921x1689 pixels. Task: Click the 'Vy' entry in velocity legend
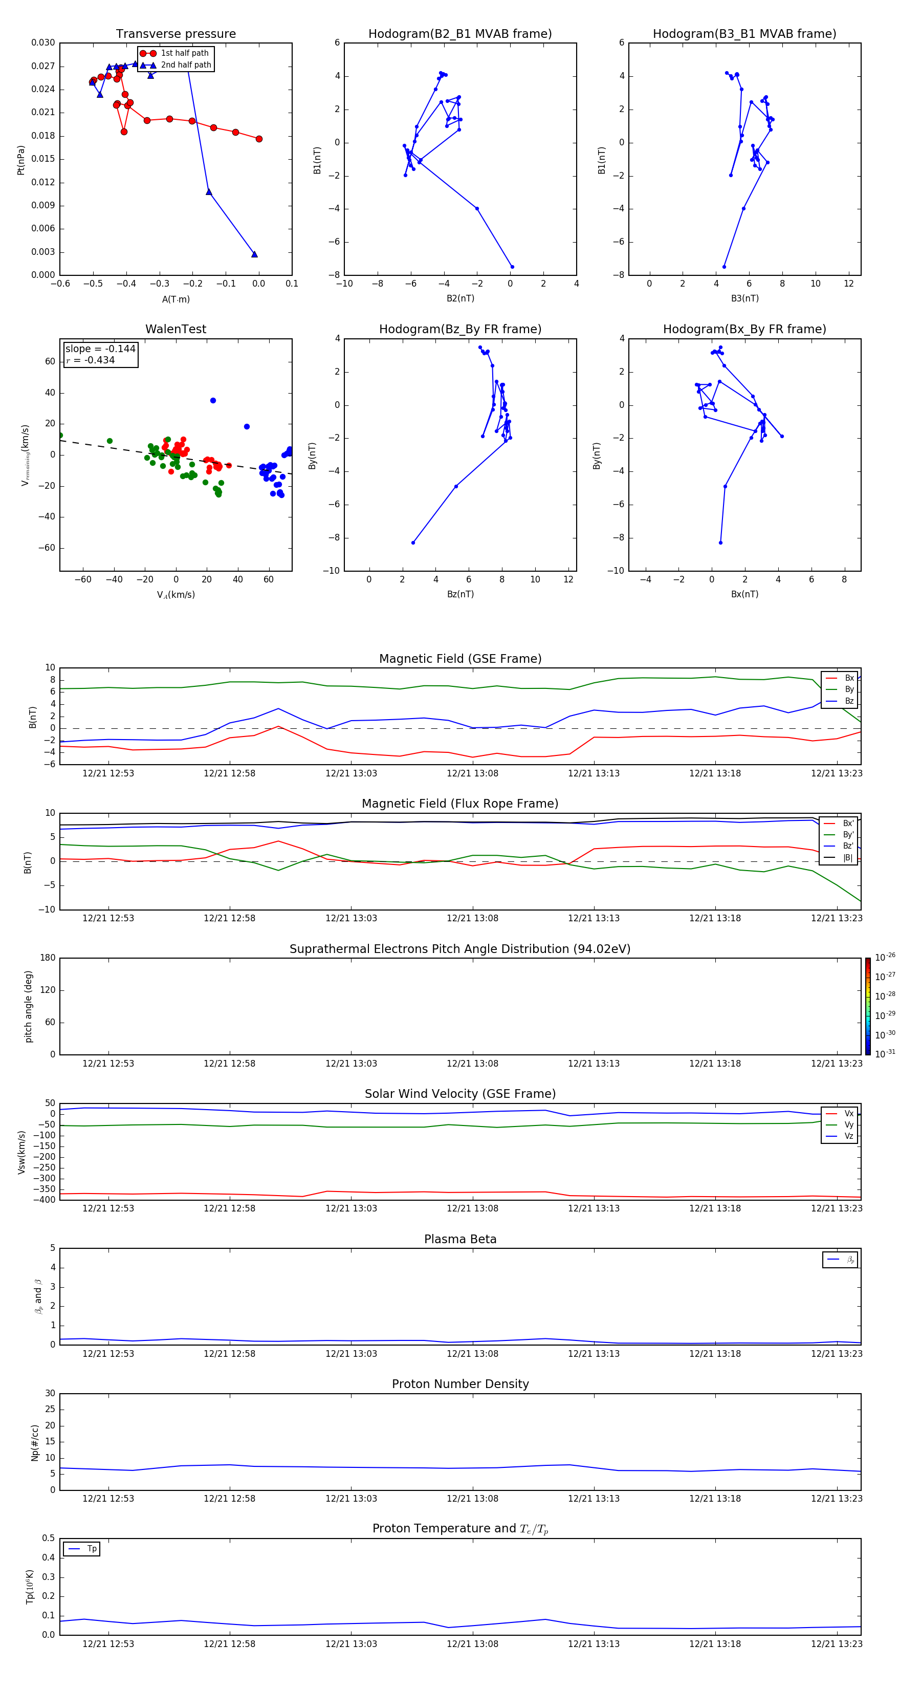tap(840, 1125)
